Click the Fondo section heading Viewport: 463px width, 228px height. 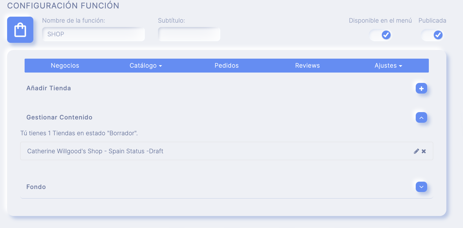click(36, 187)
